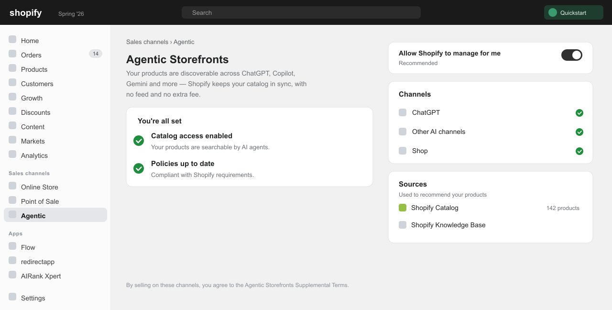Click the ChatGPT channel row label

(426, 112)
